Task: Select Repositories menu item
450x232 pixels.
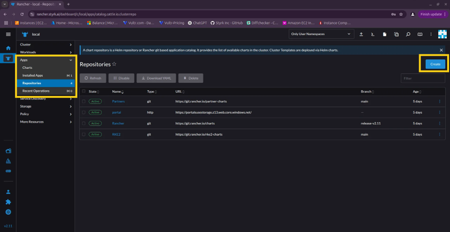Action: point(46,83)
